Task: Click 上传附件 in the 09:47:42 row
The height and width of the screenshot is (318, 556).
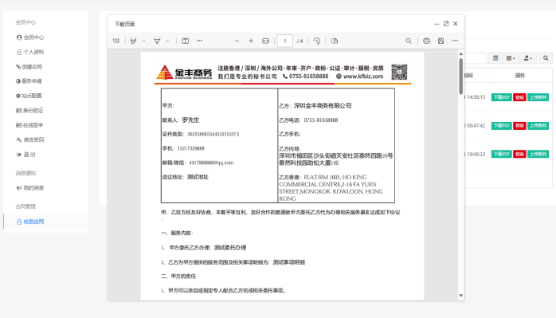Action: (x=538, y=126)
